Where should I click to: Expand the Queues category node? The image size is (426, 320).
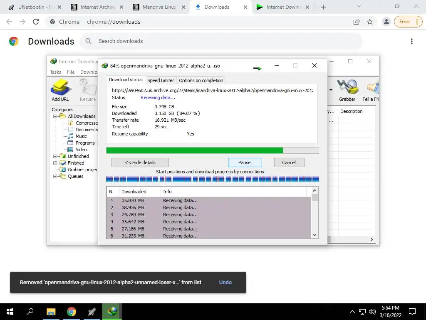55,176
